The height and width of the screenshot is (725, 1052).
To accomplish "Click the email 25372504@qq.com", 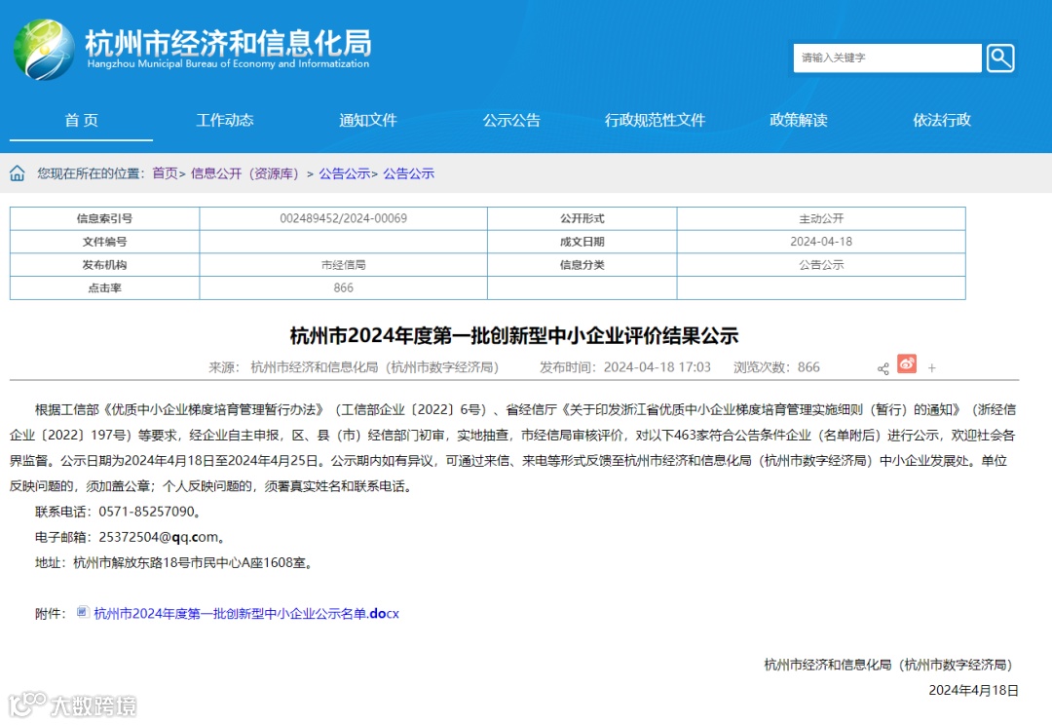I will pyautogui.click(x=159, y=537).
